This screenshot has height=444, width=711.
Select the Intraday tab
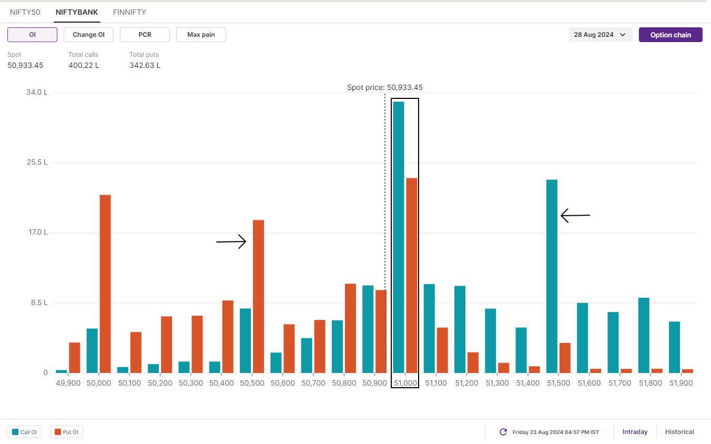coord(635,432)
